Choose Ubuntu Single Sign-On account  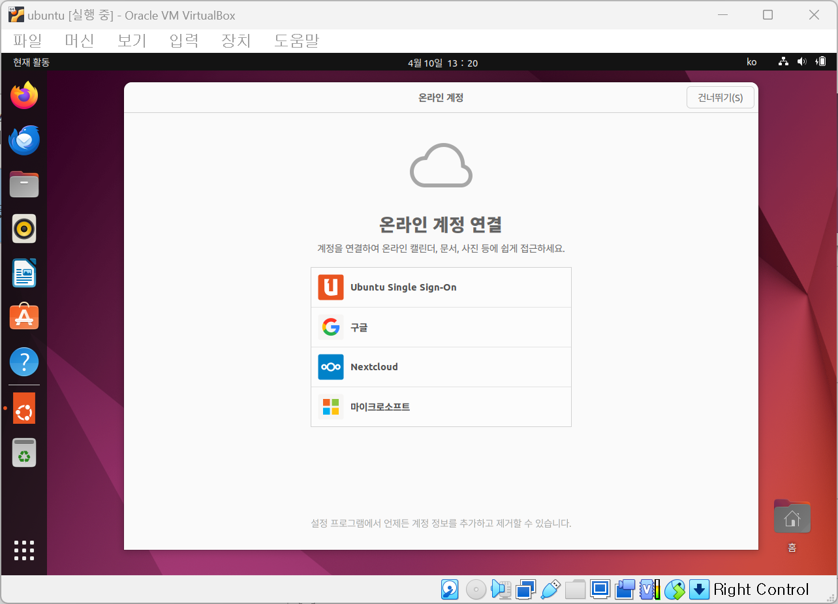[441, 287]
